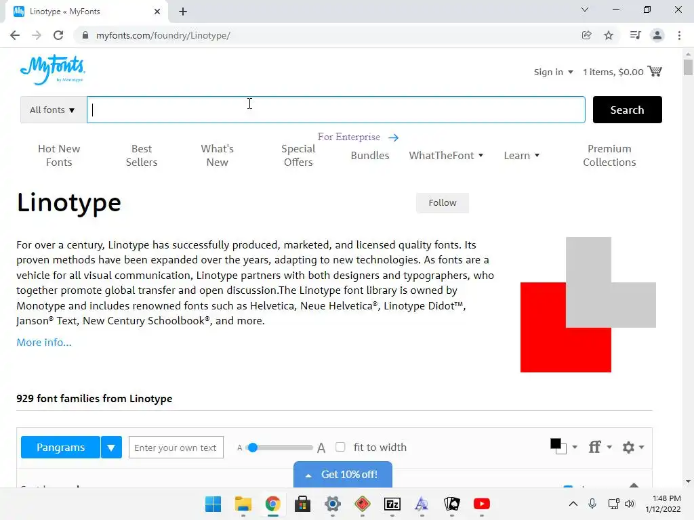Click the Chrome taskbar icon
The height and width of the screenshot is (520, 694).
272,504
